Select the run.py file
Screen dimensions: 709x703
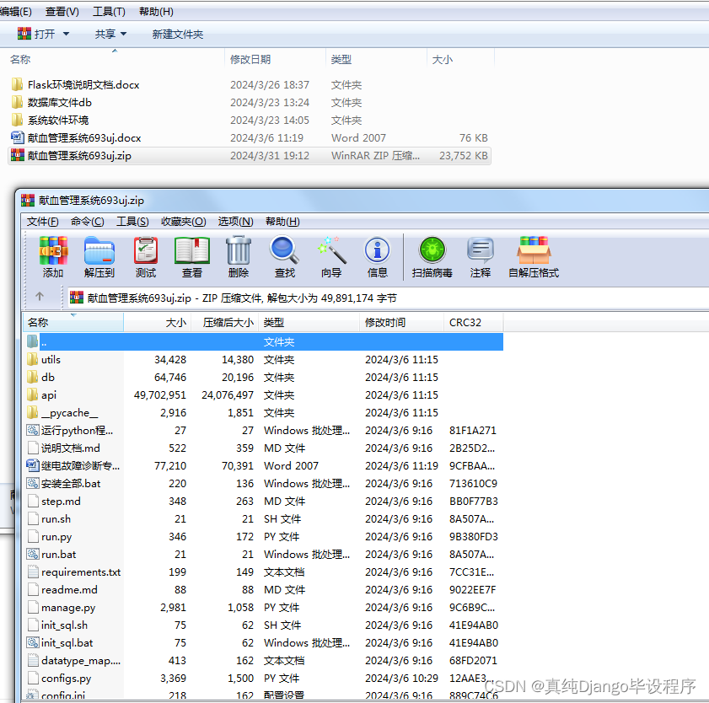pos(264,537)
